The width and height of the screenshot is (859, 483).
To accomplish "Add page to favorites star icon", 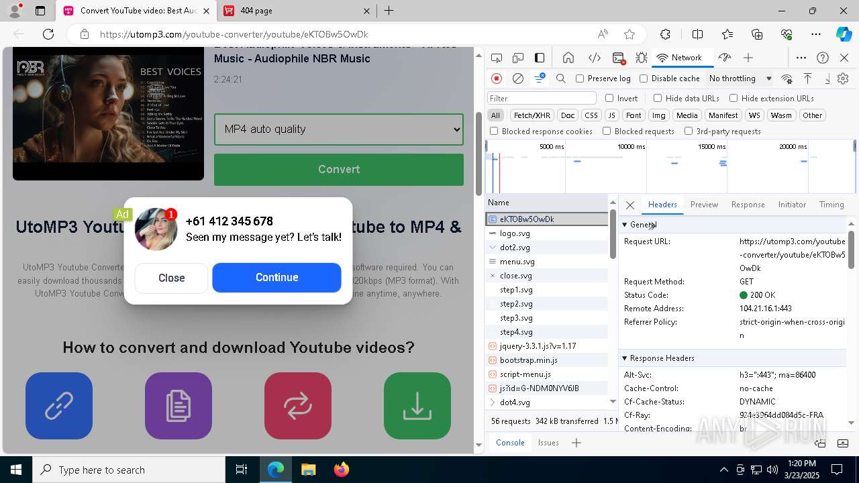I will pyautogui.click(x=629, y=34).
